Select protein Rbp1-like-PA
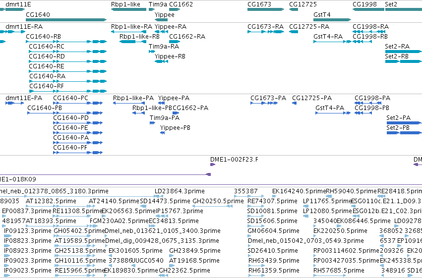 (x=133, y=99)
